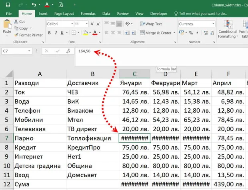Click the Insert Function fx icon
This screenshot has width=248, height=190.
(68, 51)
